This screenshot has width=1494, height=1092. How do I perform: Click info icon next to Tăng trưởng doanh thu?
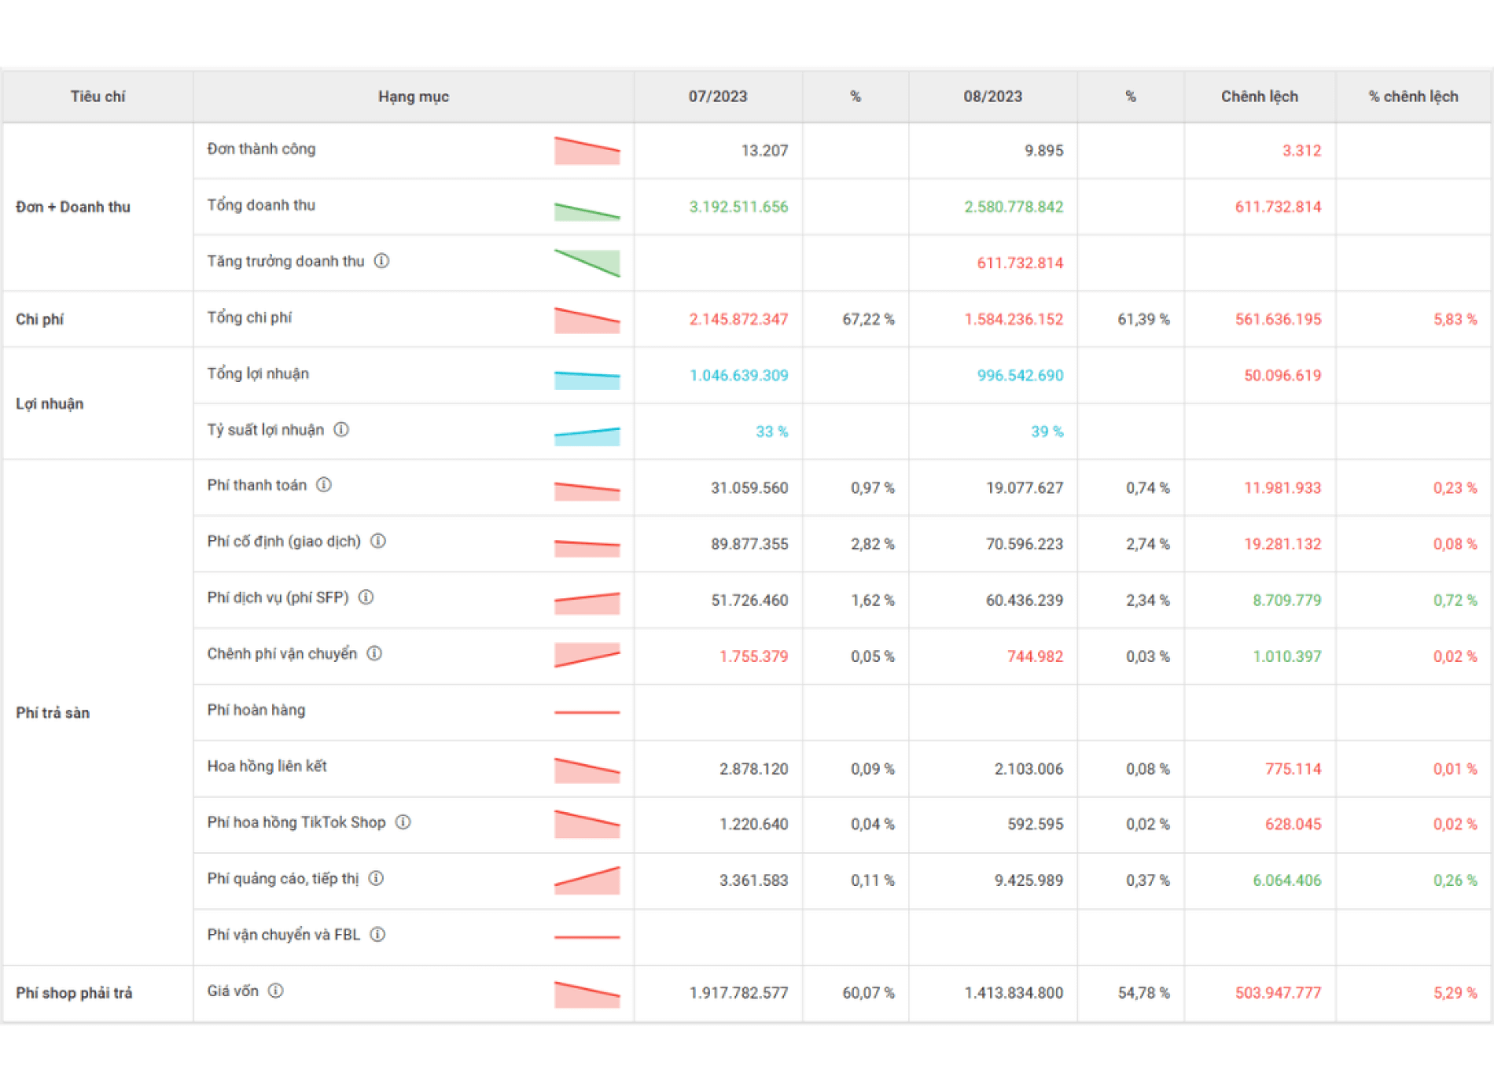click(381, 261)
